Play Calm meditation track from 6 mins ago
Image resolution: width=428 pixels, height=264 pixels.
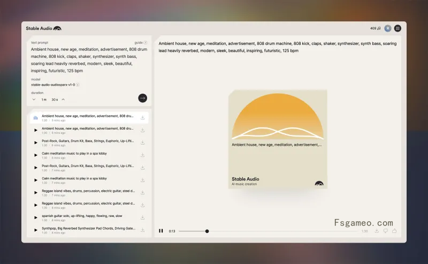point(35,155)
